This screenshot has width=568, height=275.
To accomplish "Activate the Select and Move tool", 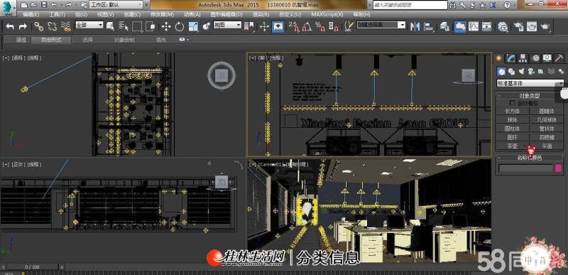I will 166,26.
